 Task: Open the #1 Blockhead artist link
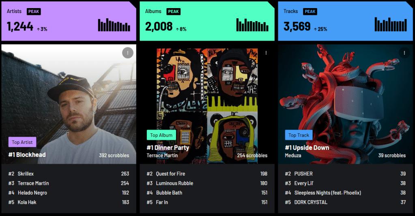tap(27, 155)
